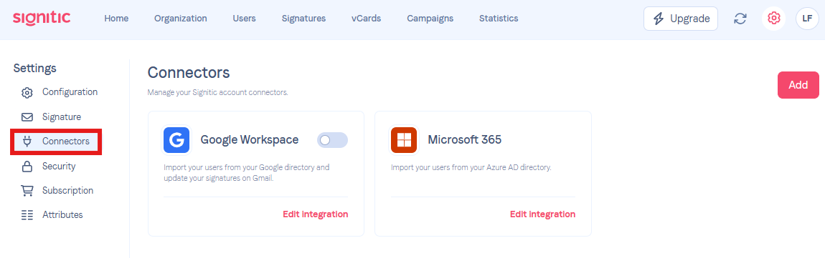Open the LF user avatar menu

(807, 19)
